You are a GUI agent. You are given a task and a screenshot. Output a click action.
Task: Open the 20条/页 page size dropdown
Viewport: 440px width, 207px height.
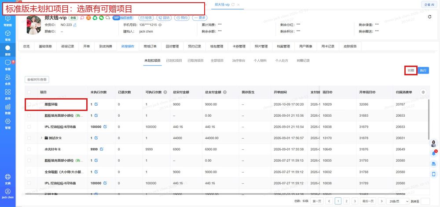(398, 201)
